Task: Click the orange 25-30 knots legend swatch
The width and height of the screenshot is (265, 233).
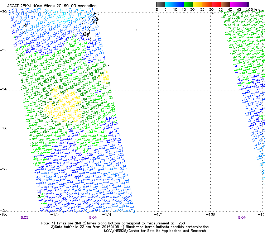Action: [207, 4]
